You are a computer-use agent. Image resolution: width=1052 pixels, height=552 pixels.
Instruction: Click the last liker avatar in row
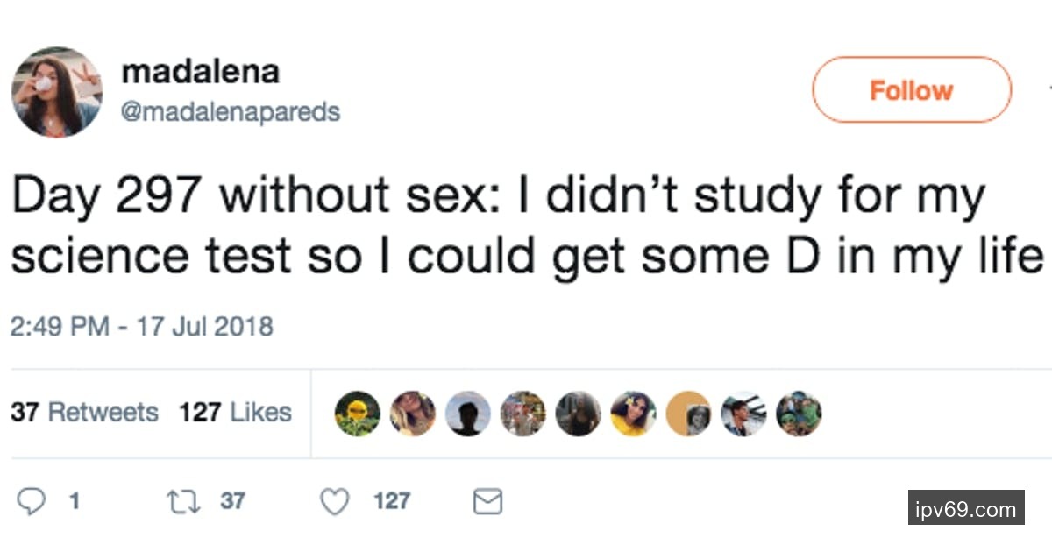pos(799,414)
